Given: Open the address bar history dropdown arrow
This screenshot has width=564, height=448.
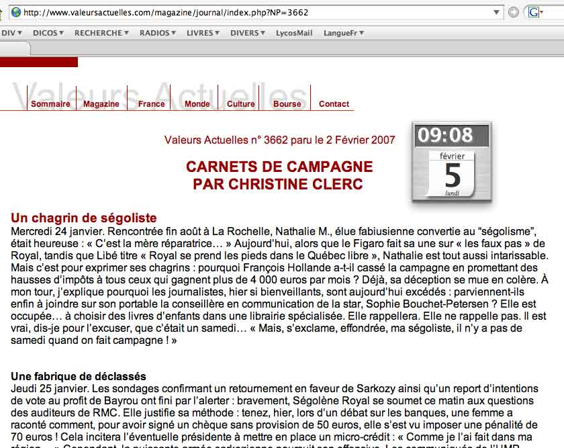Looking at the screenshot, I should pos(496,13).
